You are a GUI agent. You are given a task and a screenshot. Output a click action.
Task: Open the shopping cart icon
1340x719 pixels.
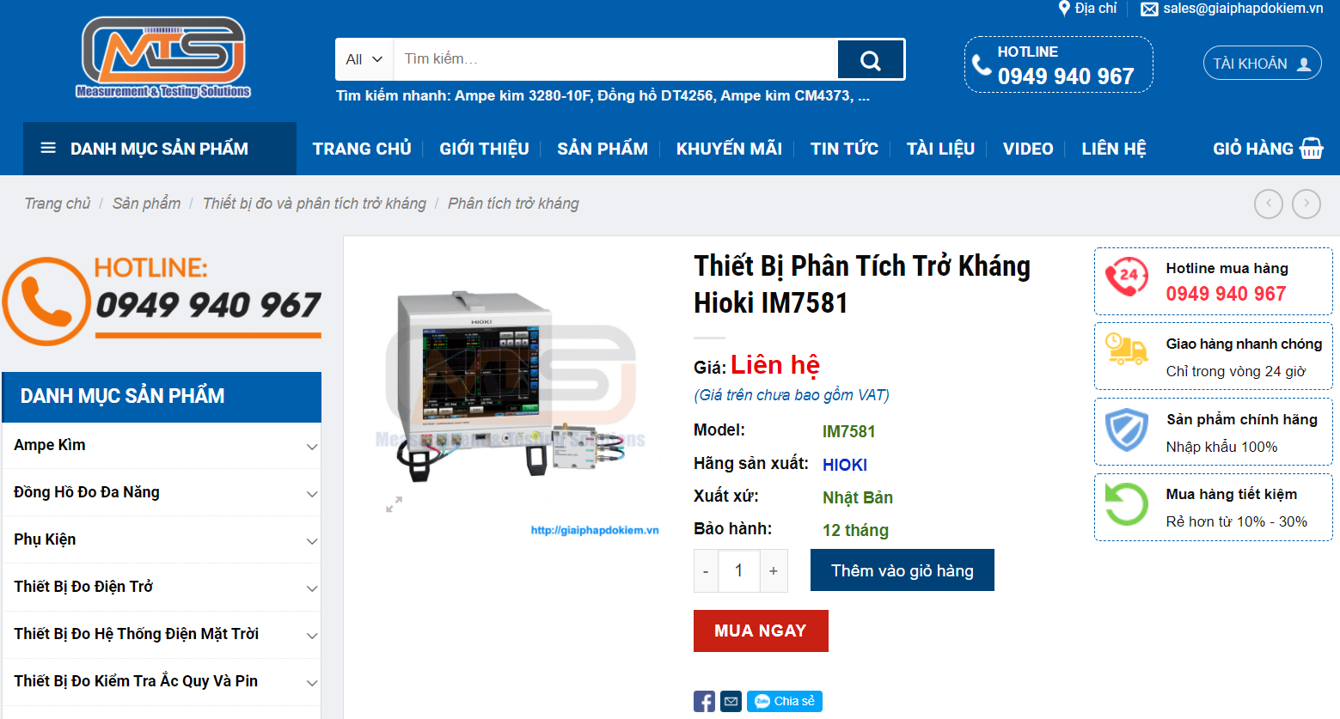point(1312,149)
